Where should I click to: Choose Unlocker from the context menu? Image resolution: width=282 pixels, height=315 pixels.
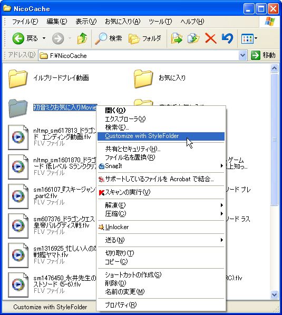(x=161, y=227)
